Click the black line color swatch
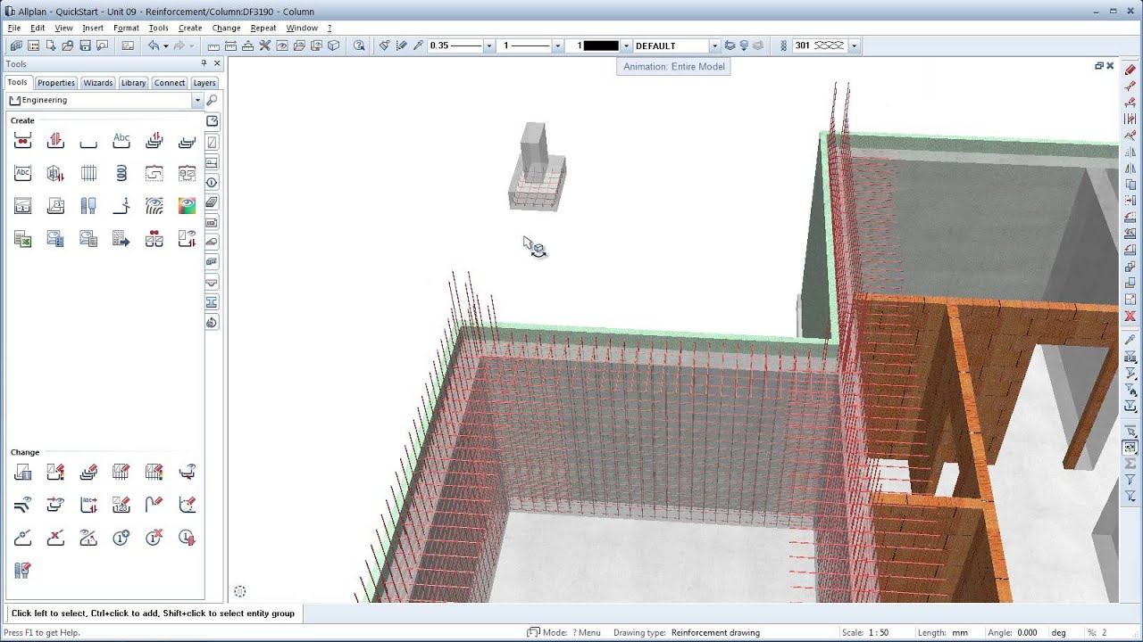The height and width of the screenshot is (642, 1143). (601, 45)
